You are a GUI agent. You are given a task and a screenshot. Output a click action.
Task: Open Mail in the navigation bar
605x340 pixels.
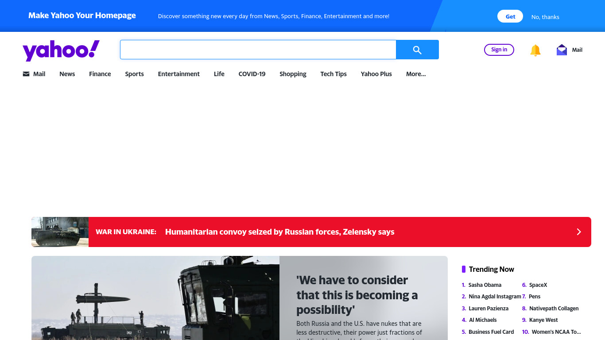34,74
